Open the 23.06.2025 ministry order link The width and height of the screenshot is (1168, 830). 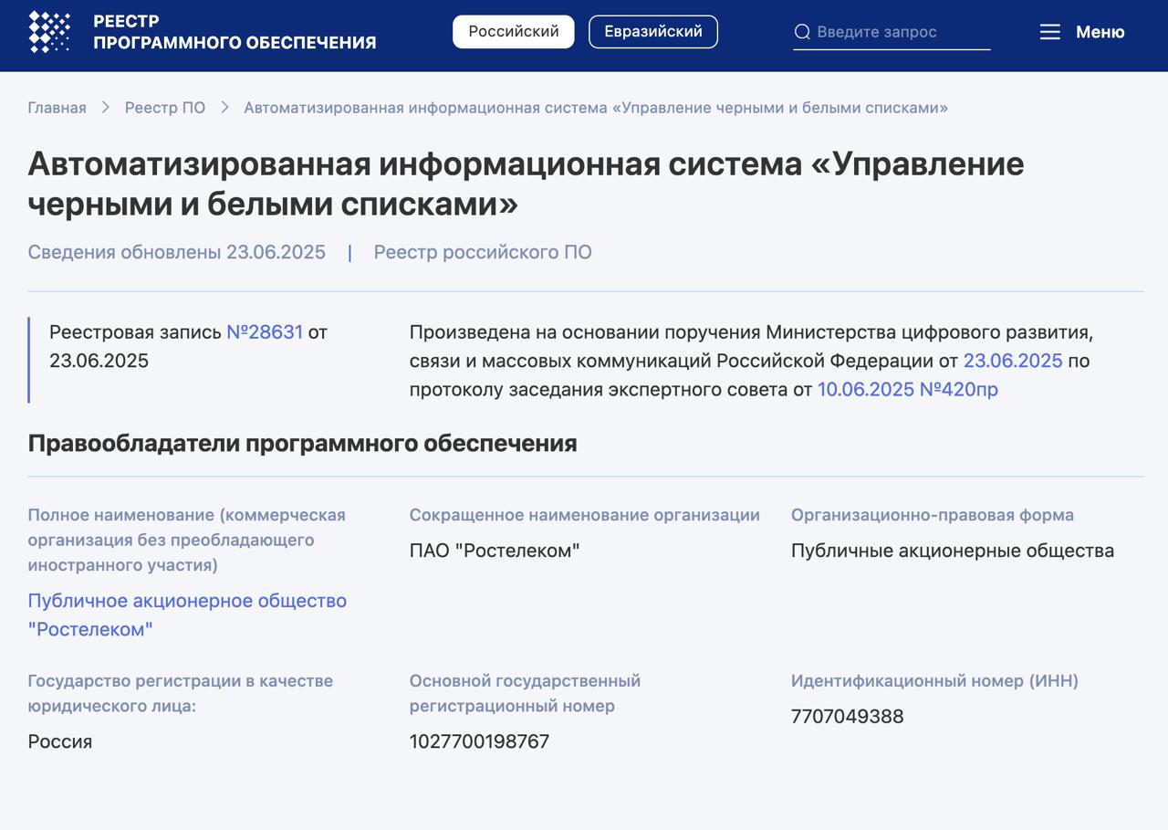[x=1013, y=361]
